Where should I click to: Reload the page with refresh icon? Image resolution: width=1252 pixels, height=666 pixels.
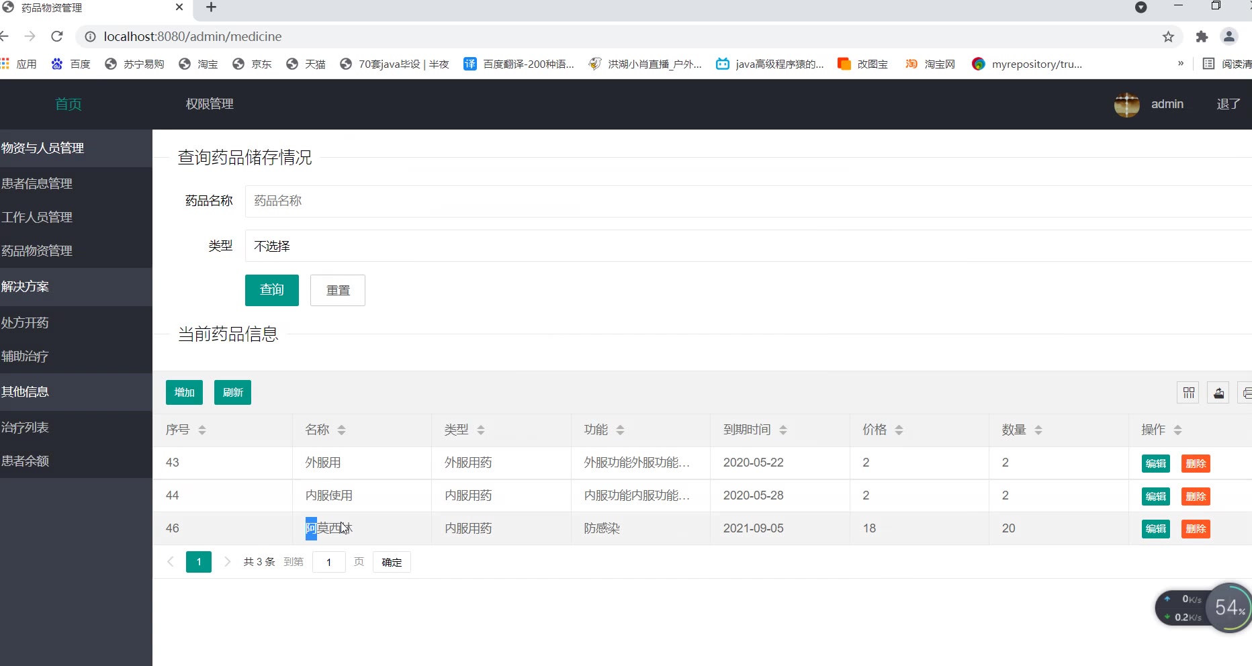[x=57, y=36]
